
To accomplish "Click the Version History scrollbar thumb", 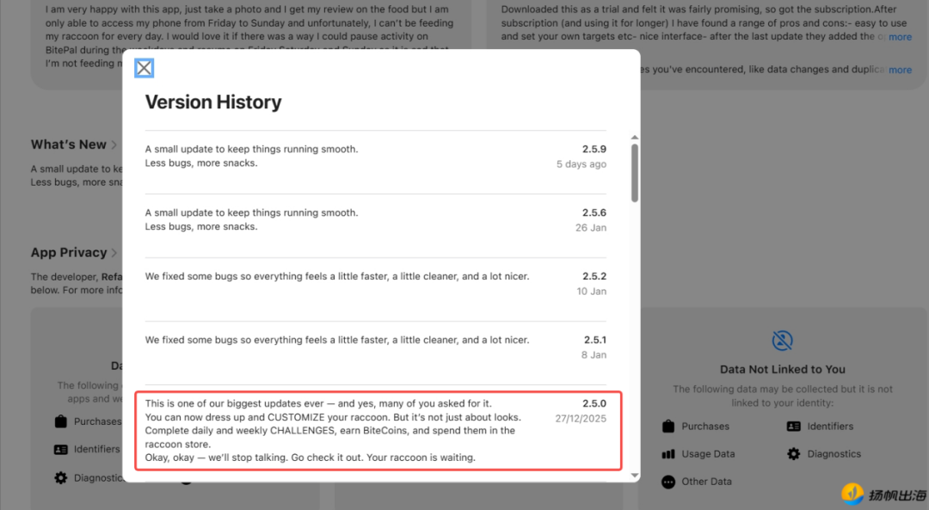I will pos(635,173).
